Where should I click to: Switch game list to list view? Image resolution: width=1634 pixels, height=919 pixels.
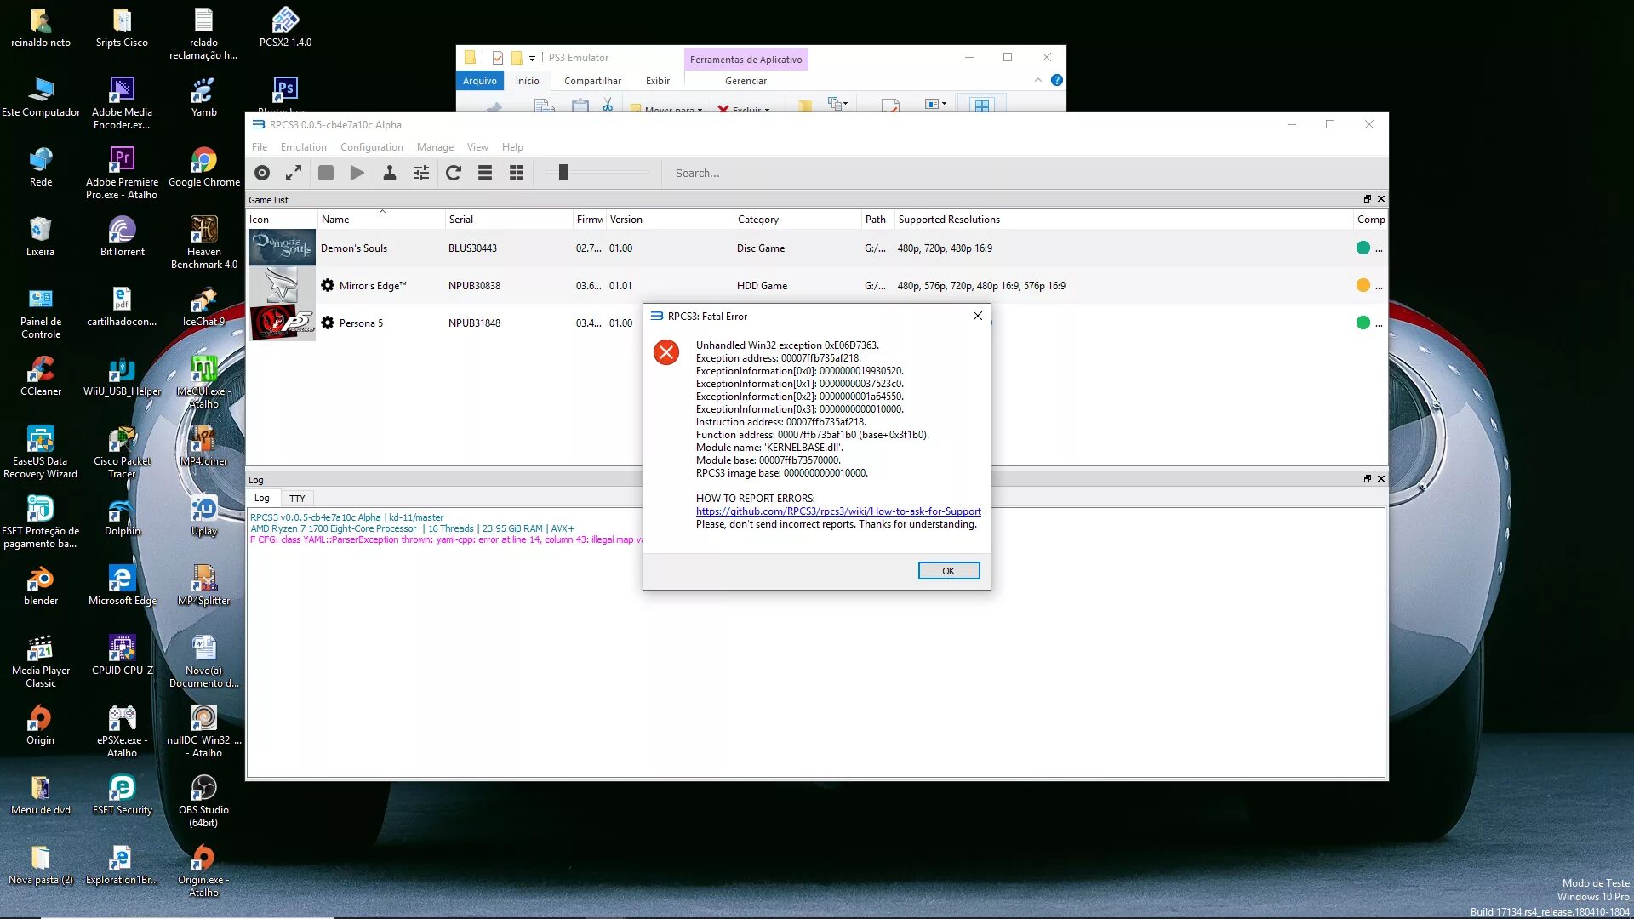click(485, 173)
